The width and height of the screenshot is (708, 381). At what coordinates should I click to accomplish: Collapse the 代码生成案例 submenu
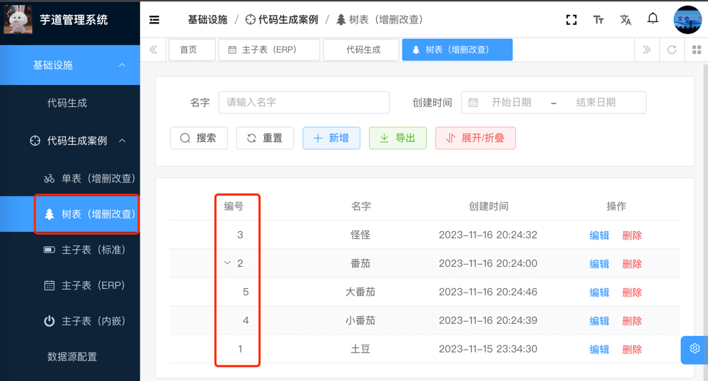coord(122,141)
